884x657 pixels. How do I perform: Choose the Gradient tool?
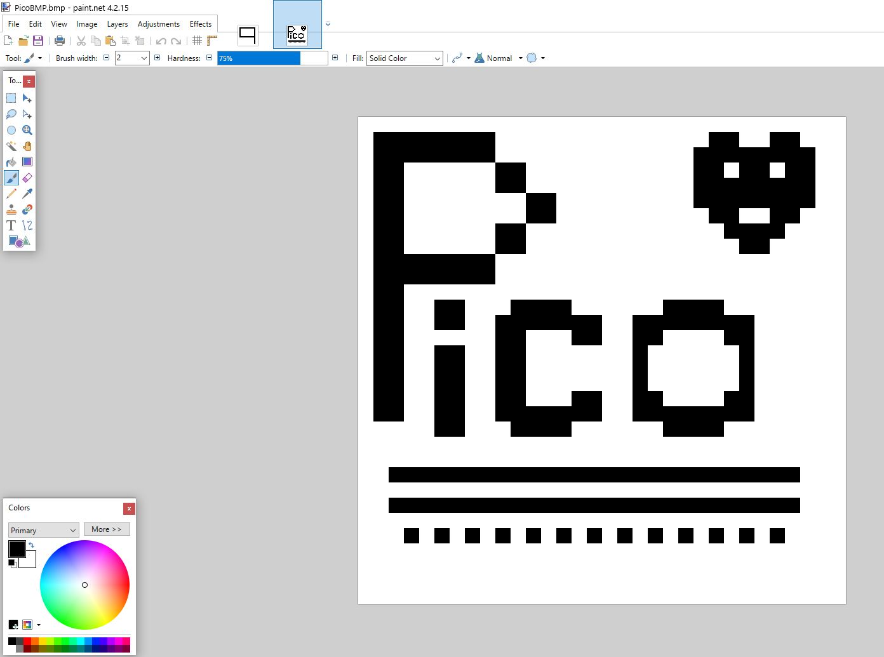coord(27,161)
